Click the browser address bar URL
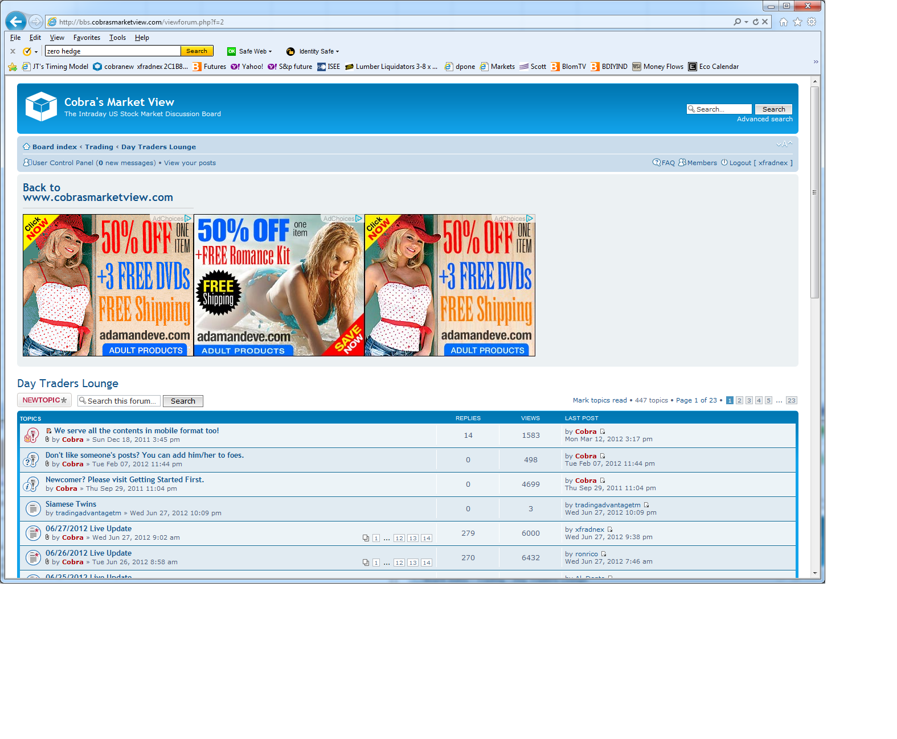897x739 pixels. click(141, 22)
